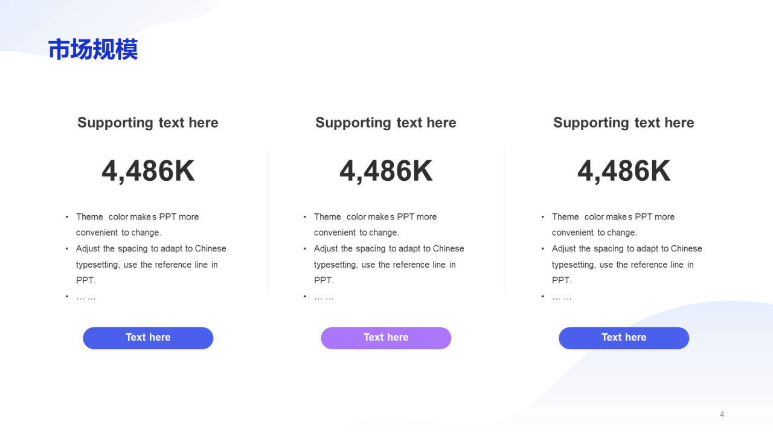Click the left blue "Text here" button
Viewport: 773px width, 434px height.
tap(148, 338)
